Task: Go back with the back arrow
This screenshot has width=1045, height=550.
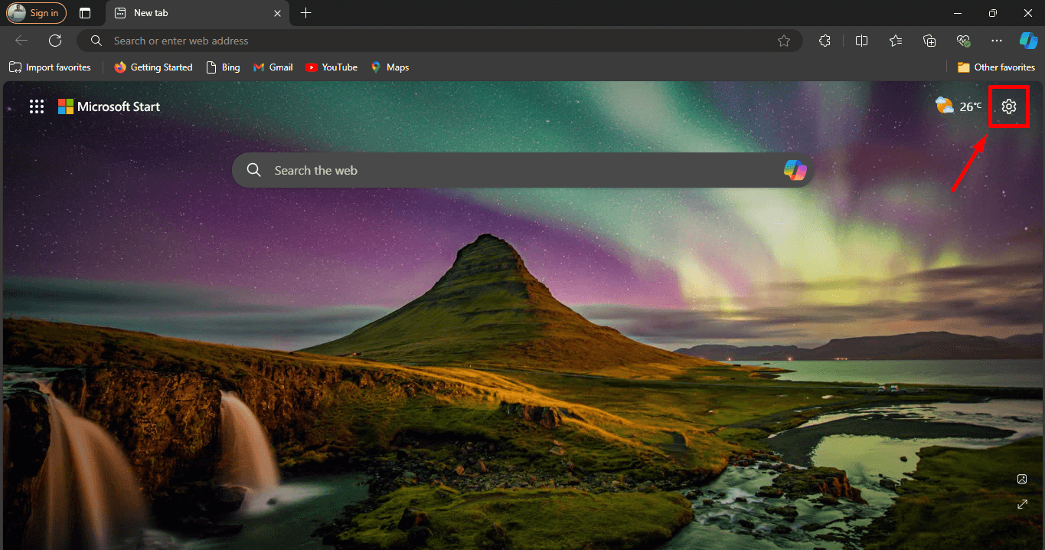Action: pos(21,41)
